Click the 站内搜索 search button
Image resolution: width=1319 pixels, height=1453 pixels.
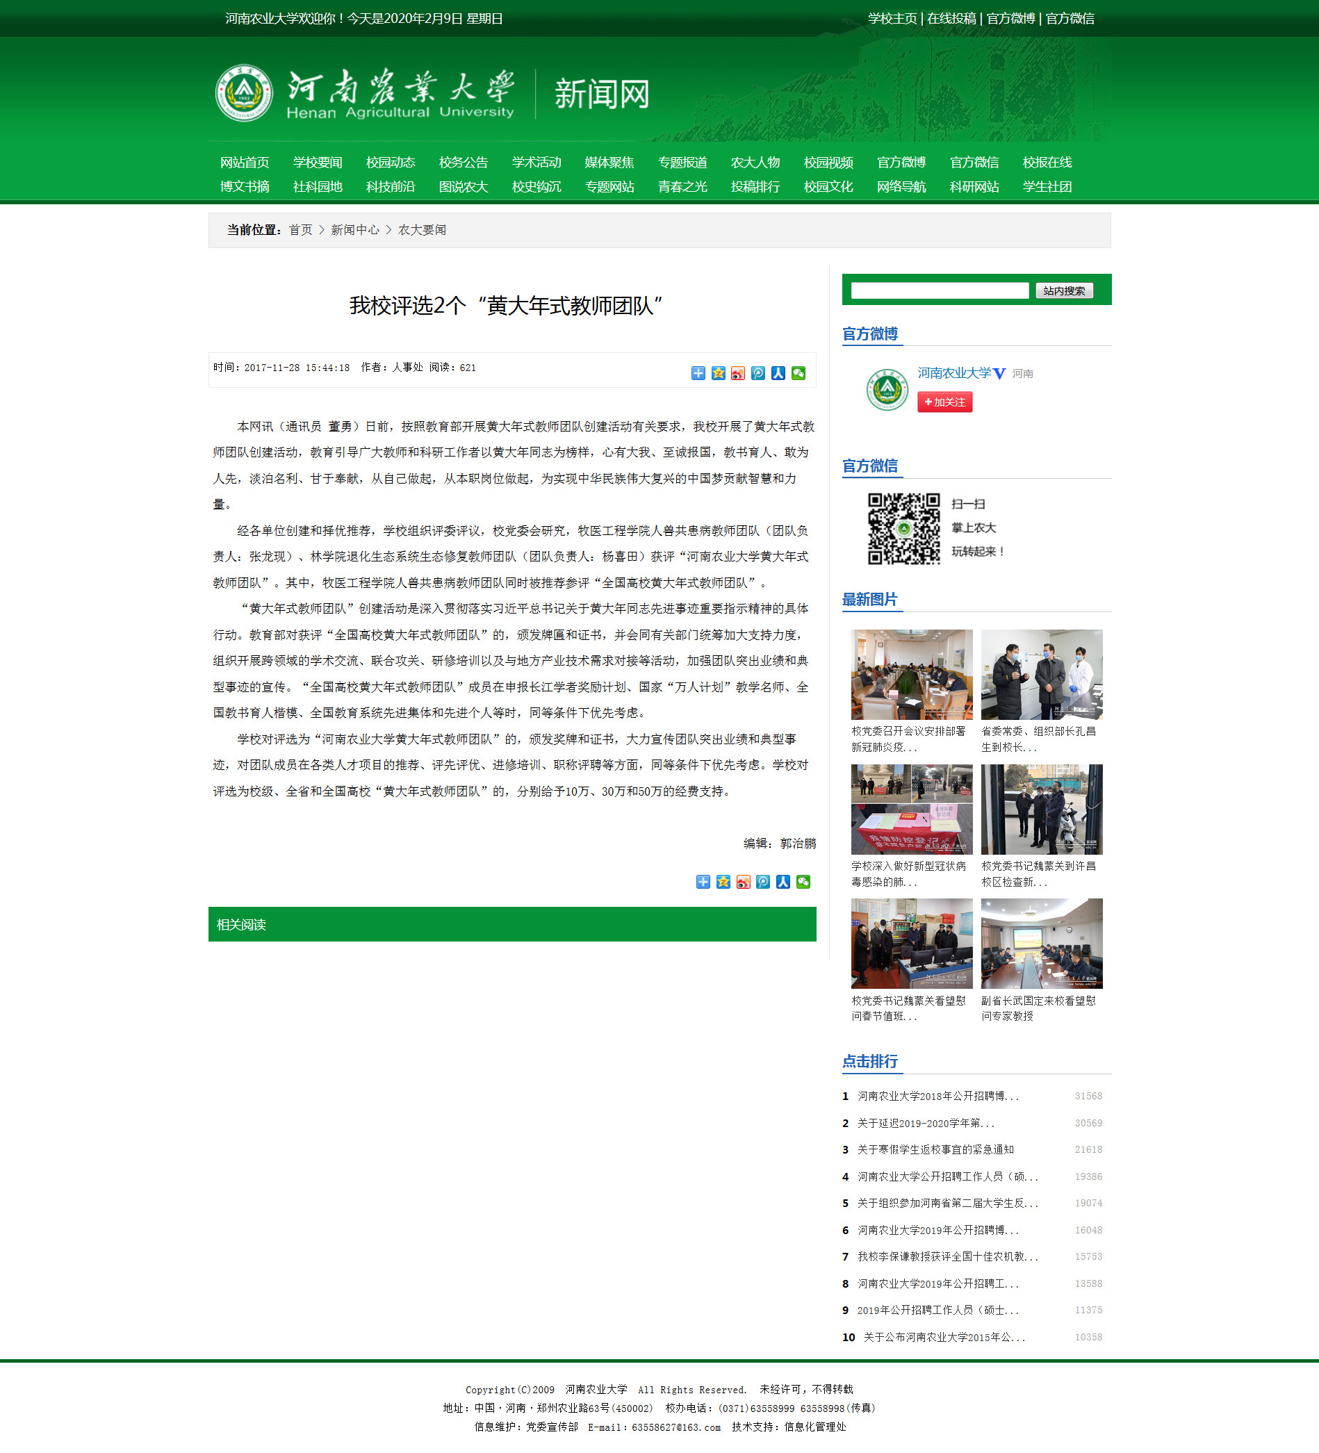1064,290
